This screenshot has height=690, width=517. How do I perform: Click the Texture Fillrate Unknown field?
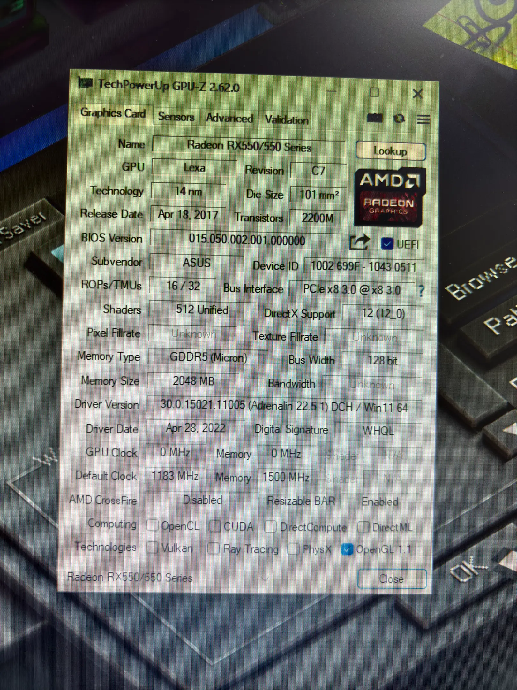coord(374,337)
